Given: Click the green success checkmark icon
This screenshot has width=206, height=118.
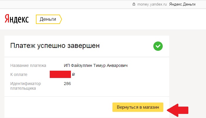Looking at the screenshot, I should tap(158, 46).
